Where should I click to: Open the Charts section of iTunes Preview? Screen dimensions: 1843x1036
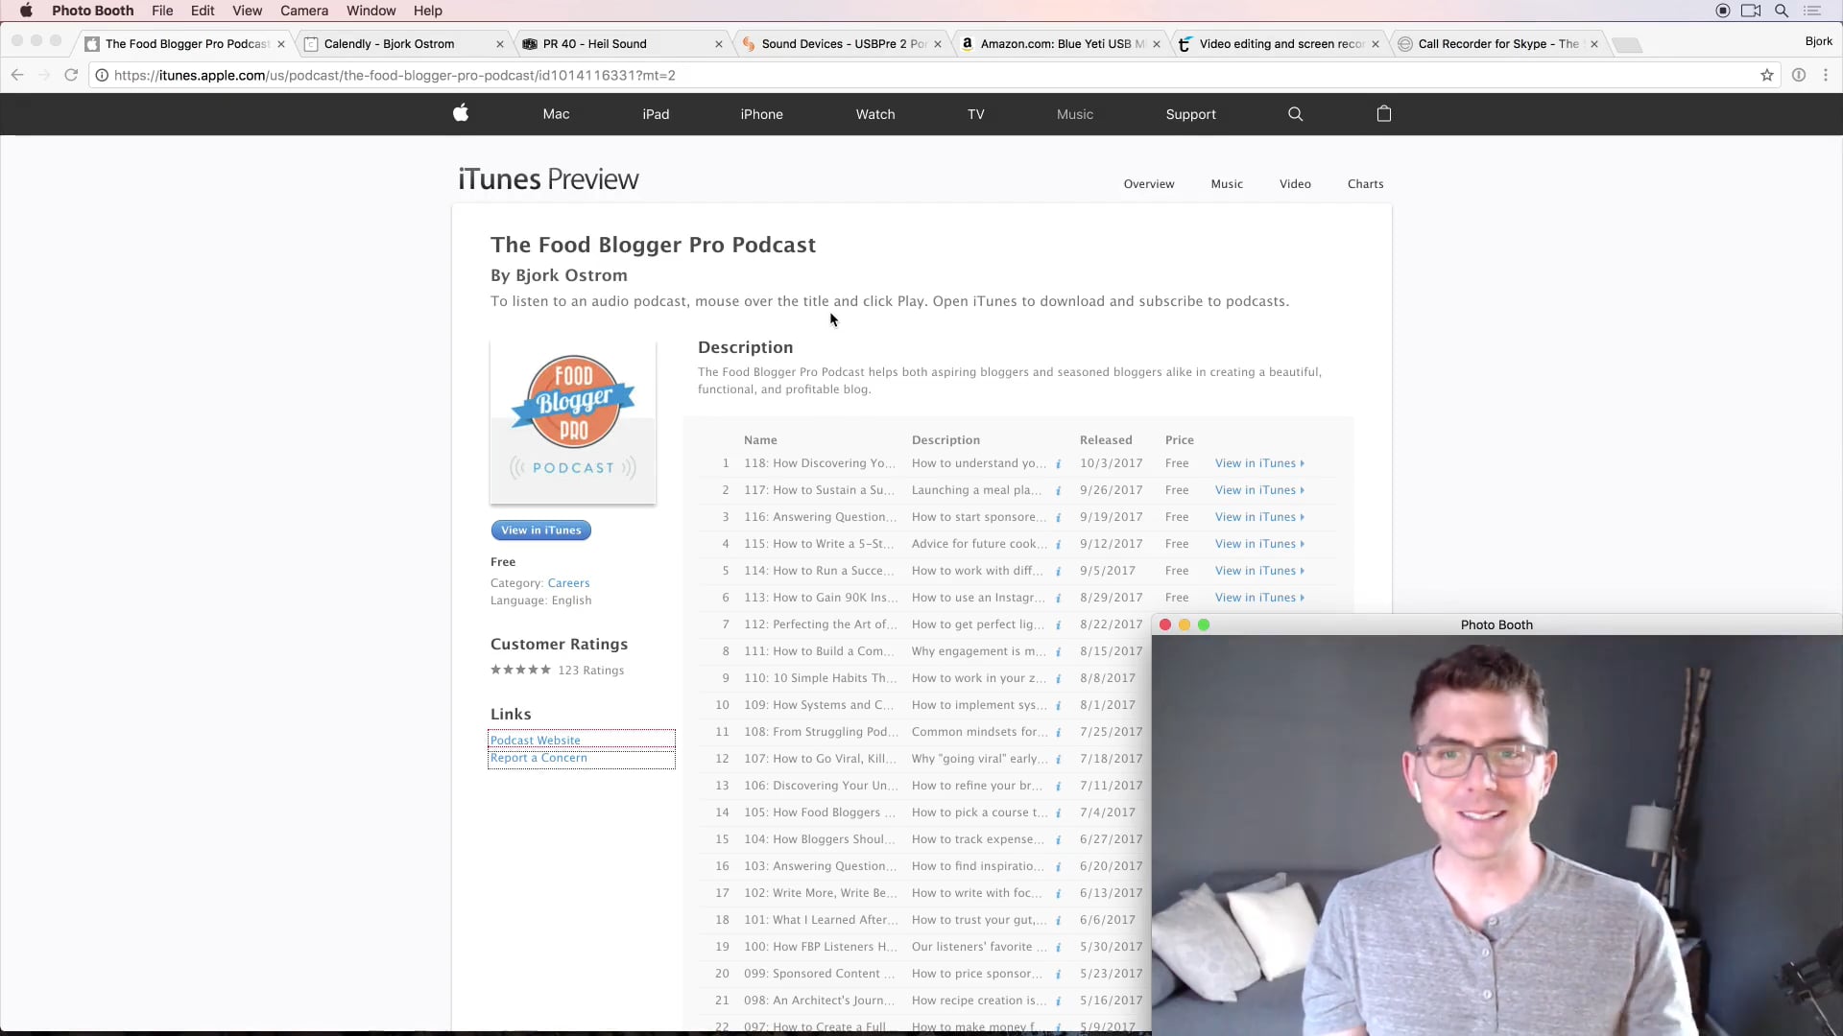click(x=1365, y=184)
